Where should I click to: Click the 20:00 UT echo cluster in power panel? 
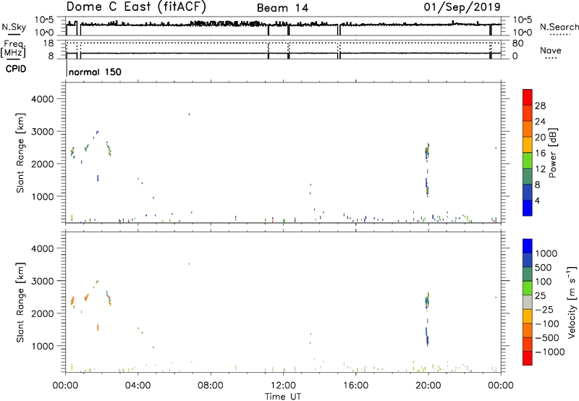pyautogui.click(x=427, y=152)
